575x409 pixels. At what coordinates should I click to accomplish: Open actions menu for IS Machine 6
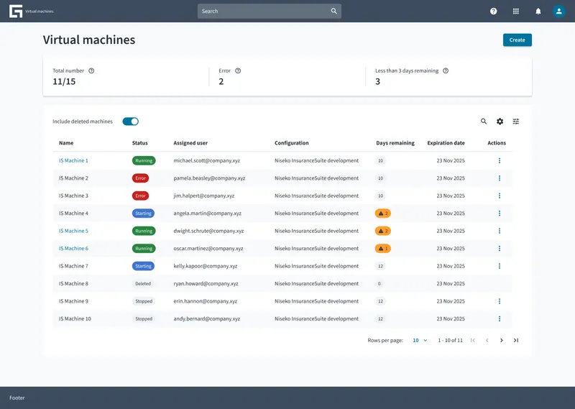499,249
